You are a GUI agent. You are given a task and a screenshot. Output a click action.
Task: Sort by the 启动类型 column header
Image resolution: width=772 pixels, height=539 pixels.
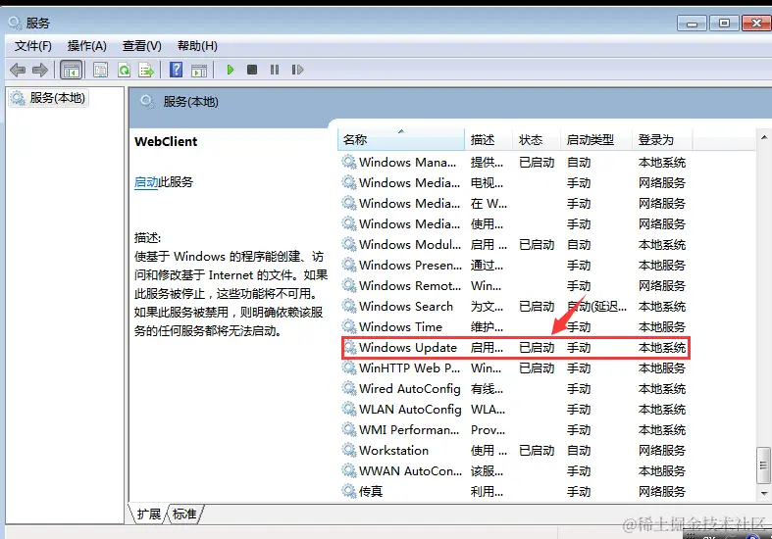click(x=596, y=140)
